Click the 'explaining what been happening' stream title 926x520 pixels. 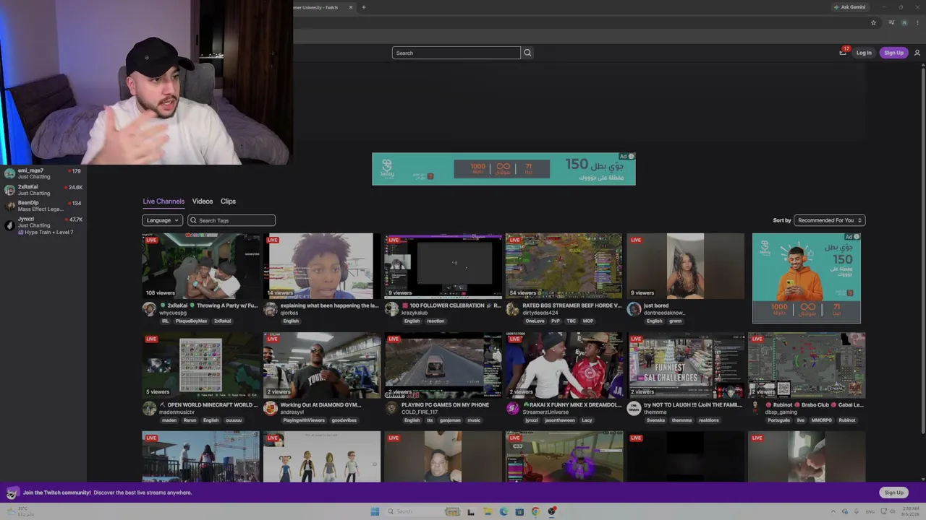[329, 305]
